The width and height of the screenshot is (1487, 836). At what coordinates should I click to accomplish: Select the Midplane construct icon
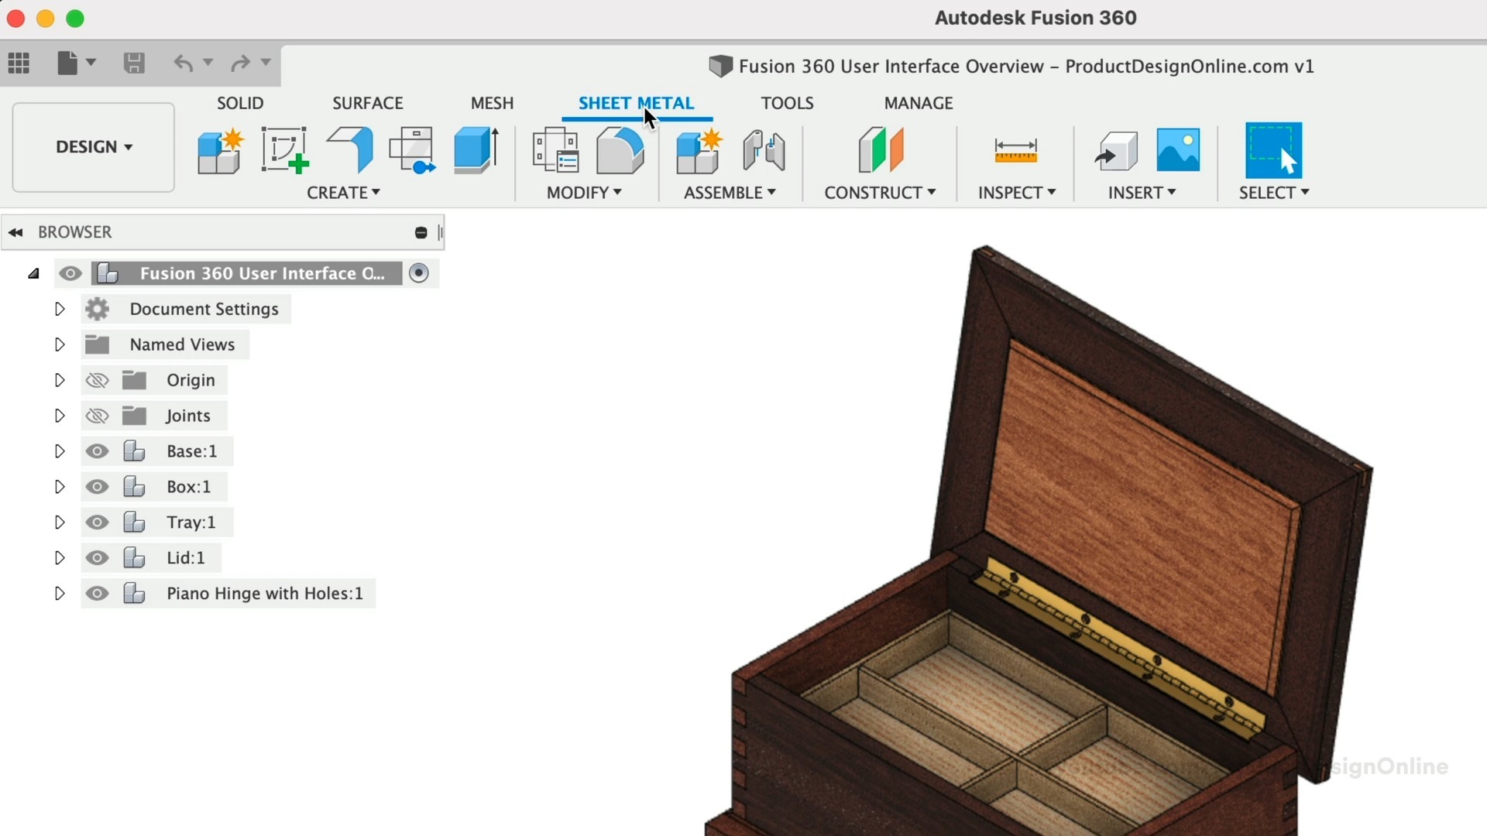(x=881, y=150)
